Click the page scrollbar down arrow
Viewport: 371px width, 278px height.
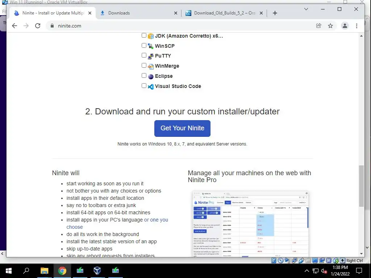tap(361, 254)
